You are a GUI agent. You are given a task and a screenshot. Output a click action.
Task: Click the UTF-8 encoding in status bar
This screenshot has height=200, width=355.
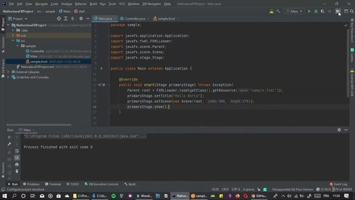click(x=236, y=189)
